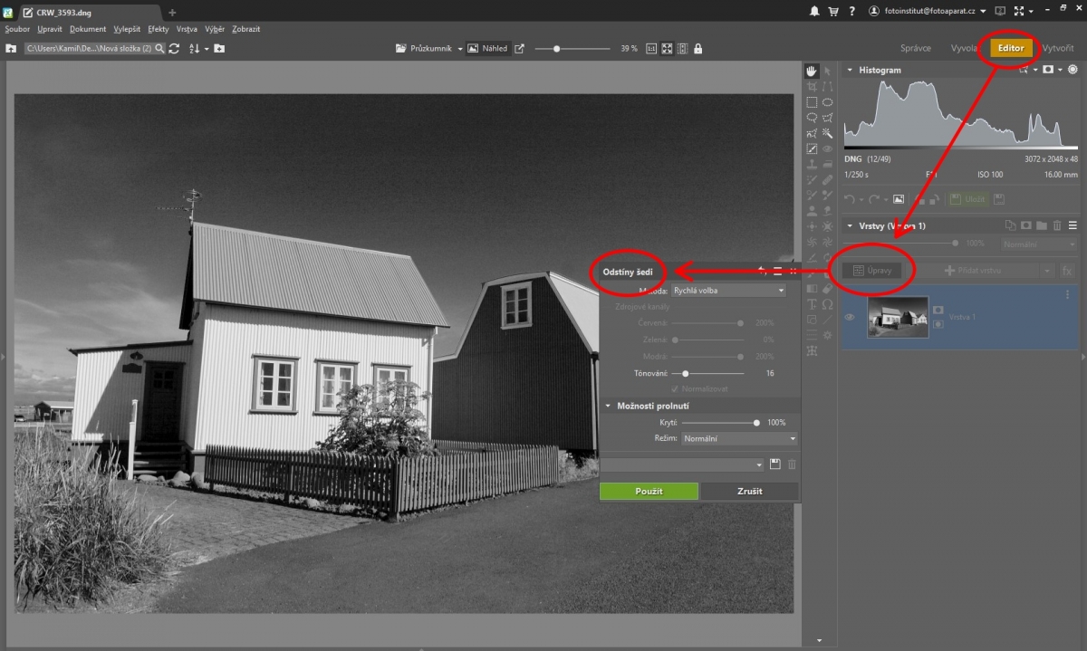
Task: Select the Pan hand tool
Action: click(x=812, y=71)
